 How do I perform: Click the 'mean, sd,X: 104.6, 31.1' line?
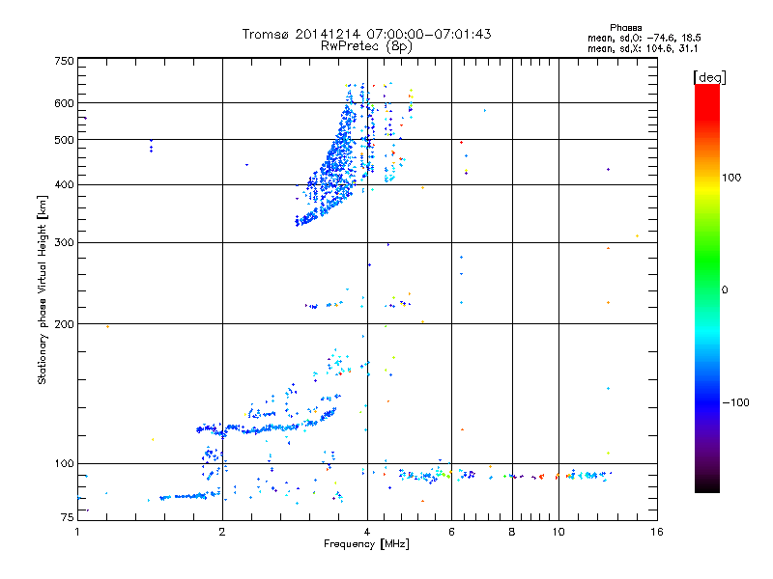643,49
